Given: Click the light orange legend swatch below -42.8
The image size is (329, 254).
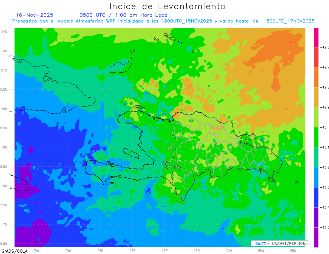Looking at the screenshot, I should [x=316, y=97].
